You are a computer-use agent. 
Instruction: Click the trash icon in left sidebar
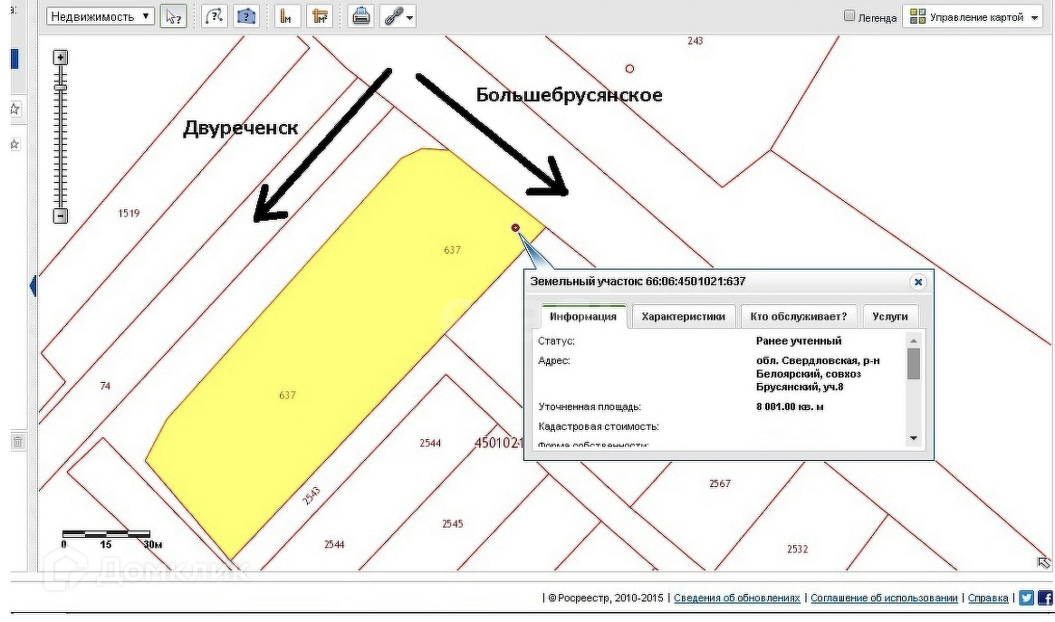pos(18,442)
